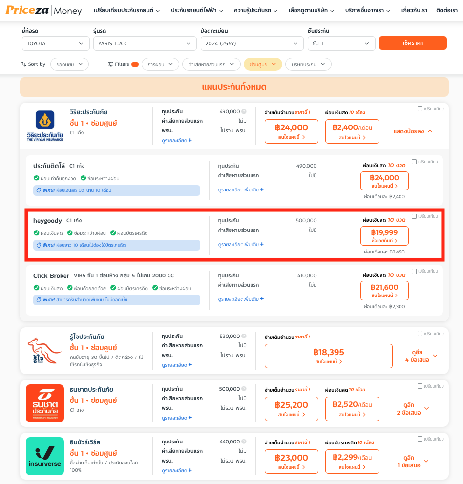Image resolution: width=463 pixels, height=484 pixels.
Task: Click the insurverse logo
Action: 45,456
